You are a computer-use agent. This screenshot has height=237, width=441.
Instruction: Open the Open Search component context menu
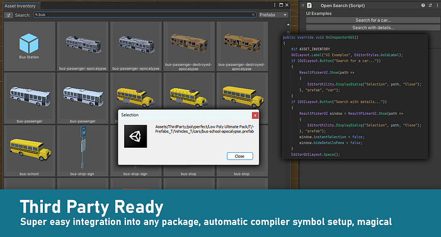pos(437,5)
